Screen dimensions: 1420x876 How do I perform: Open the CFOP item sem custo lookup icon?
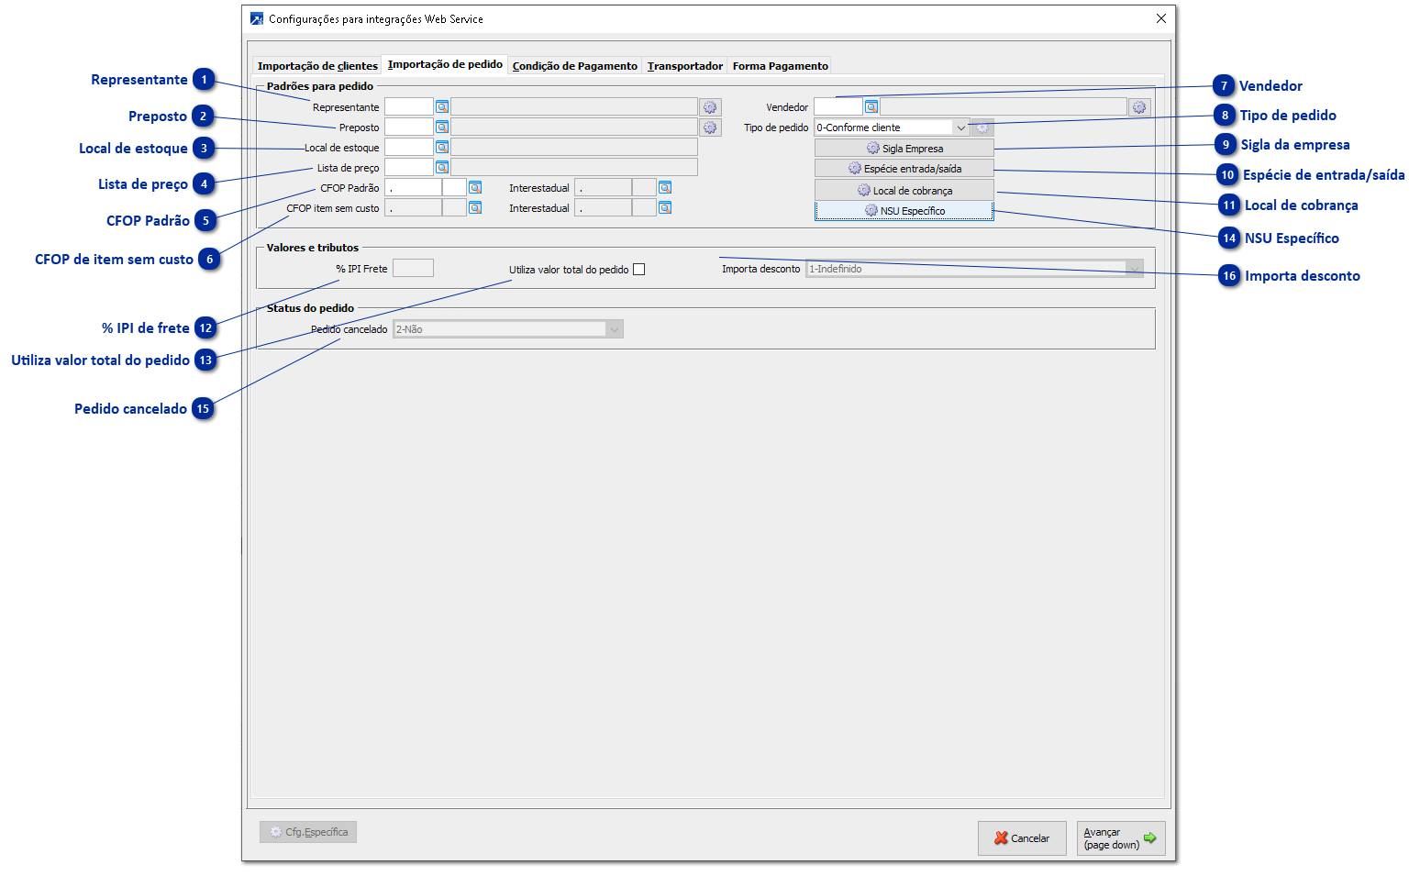click(x=475, y=208)
